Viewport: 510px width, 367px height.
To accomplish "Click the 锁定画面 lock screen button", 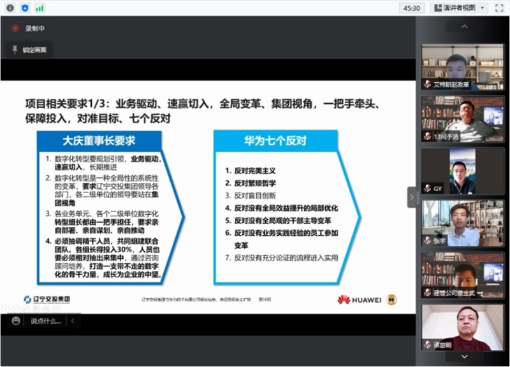I will pyautogui.click(x=29, y=50).
